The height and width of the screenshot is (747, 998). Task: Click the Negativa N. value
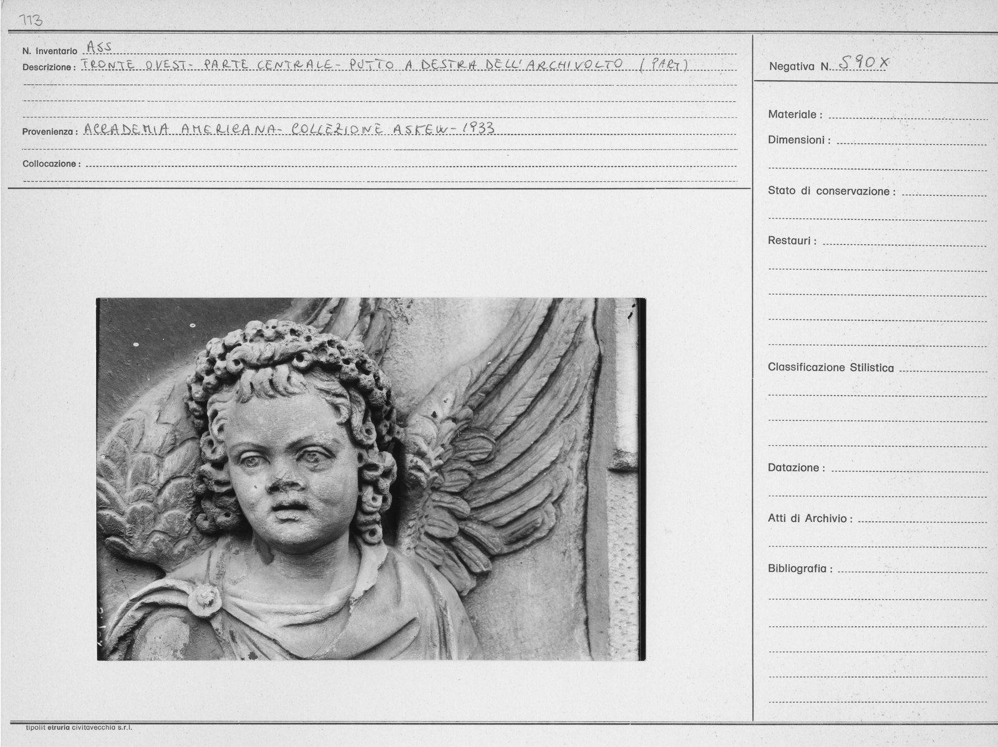865,62
